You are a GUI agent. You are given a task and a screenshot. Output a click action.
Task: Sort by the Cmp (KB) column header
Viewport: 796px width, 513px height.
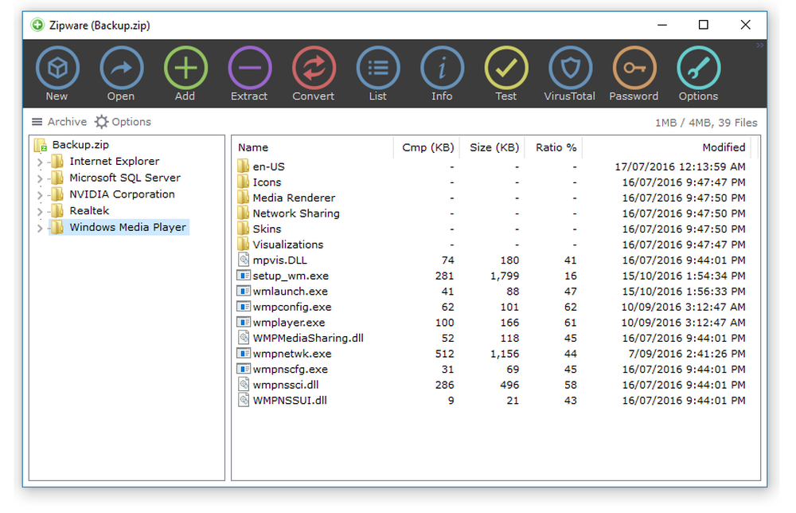(x=427, y=148)
